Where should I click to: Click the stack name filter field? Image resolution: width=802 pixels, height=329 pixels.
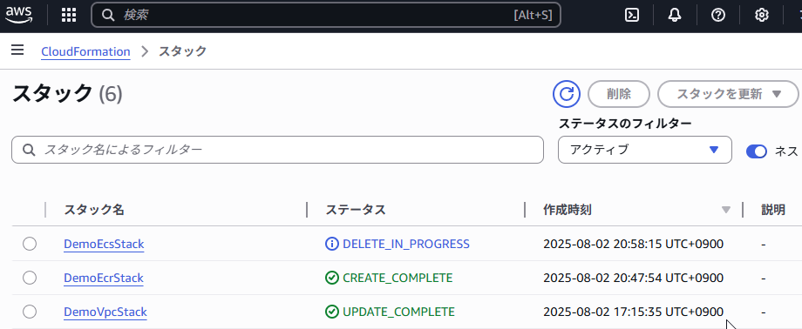pyautogui.click(x=277, y=150)
